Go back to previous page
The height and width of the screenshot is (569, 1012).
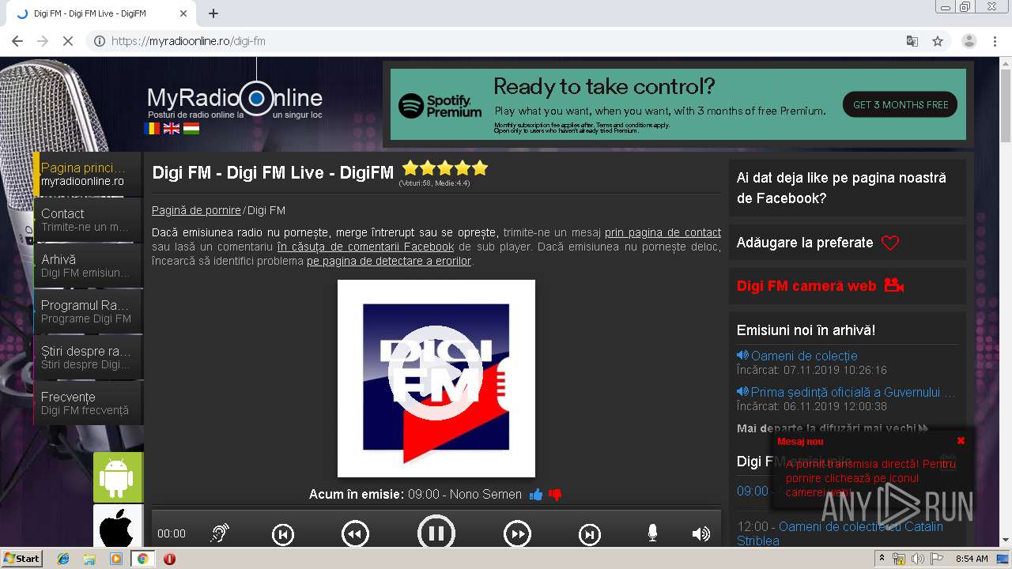(x=17, y=41)
